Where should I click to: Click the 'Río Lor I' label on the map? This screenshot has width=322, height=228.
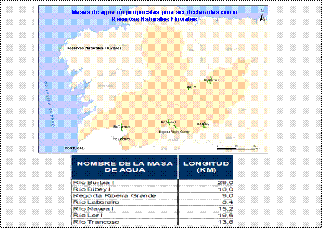(192, 87)
